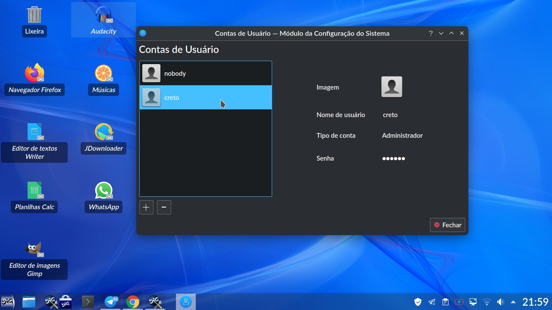Open the display configuration tray icon
Image resolution: width=552 pixels, height=310 pixels.
473,302
